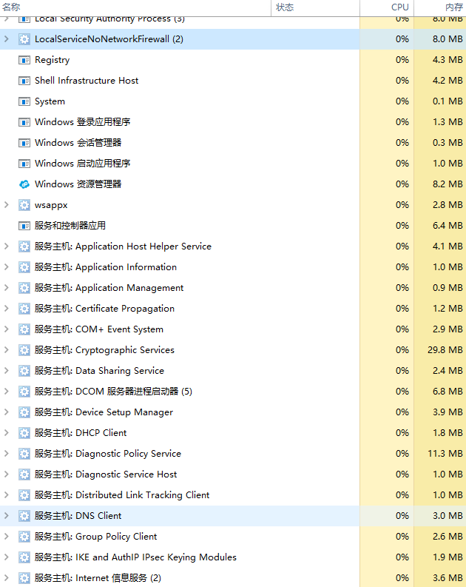Click the Distributed Link Tracking Client gear icon
This screenshot has height=587, width=466.
click(24, 495)
